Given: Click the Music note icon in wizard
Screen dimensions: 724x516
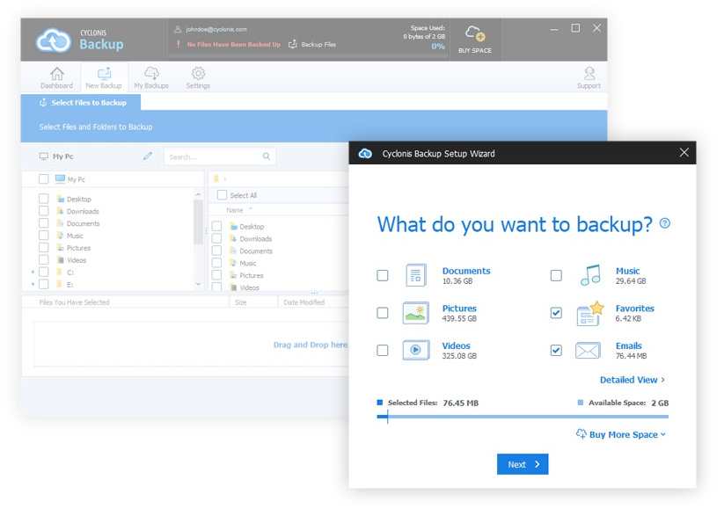Looking at the screenshot, I should click(589, 275).
